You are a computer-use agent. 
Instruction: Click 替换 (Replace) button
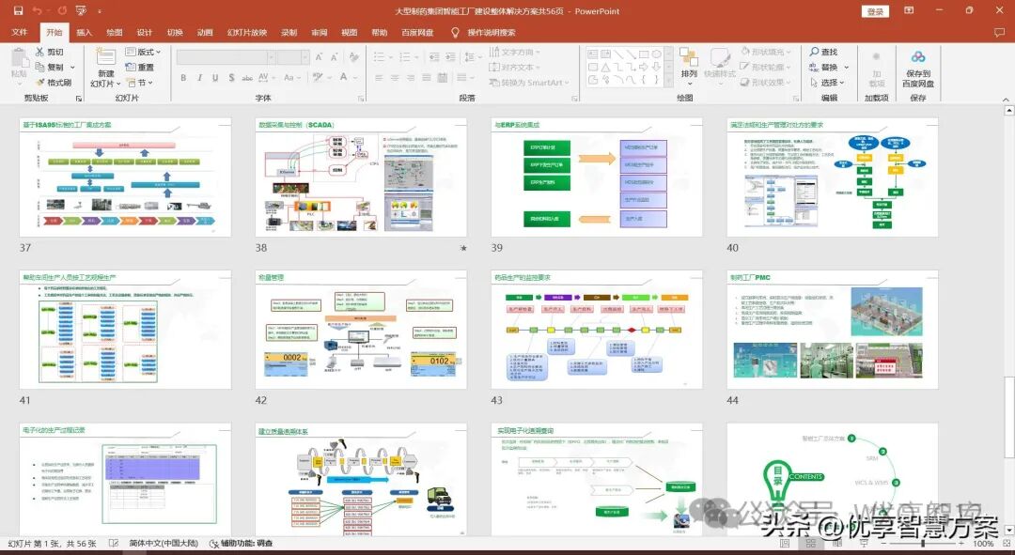click(823, 68)
